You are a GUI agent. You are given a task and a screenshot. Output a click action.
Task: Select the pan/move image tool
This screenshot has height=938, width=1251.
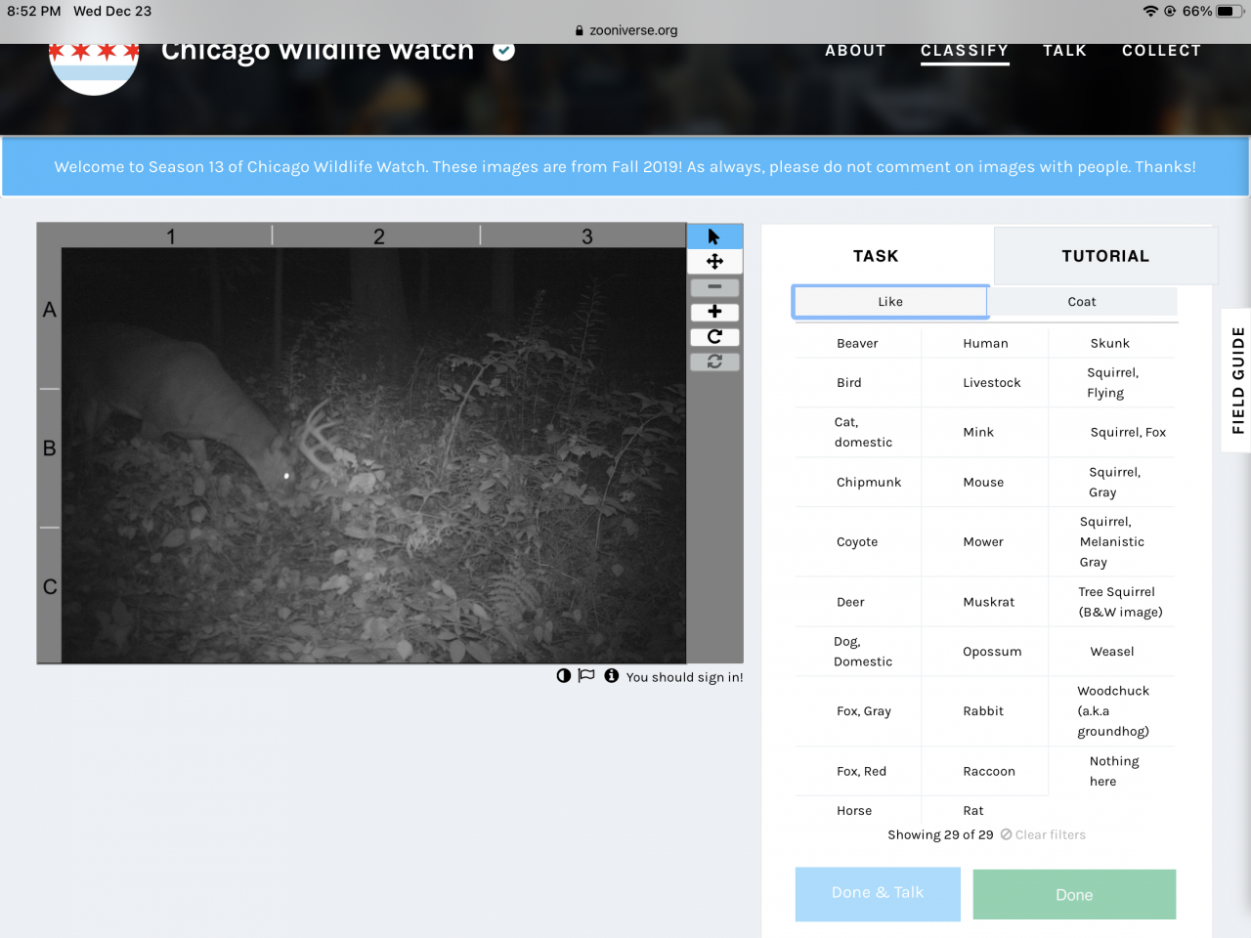(714, 262)
